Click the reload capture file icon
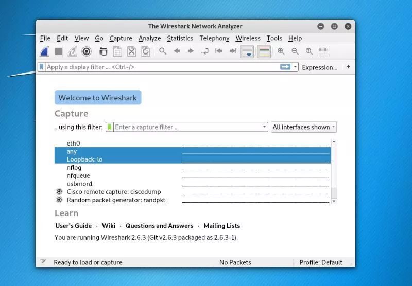412x286 pixels. (146, 51)
